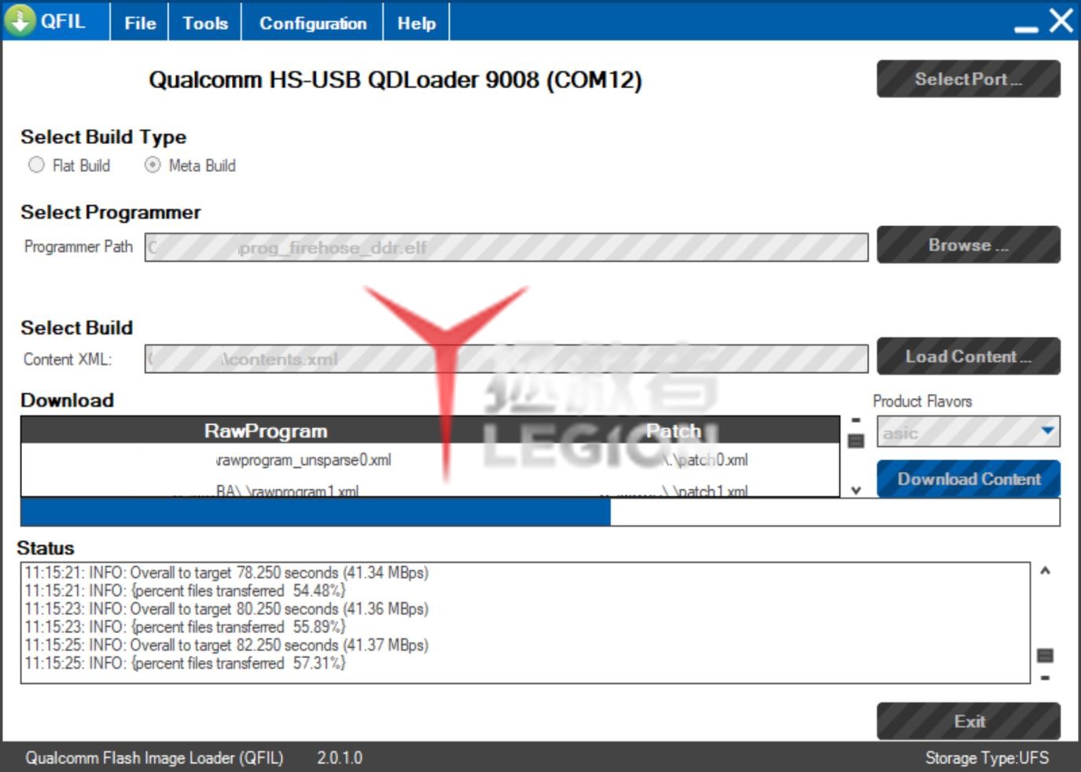Click the download list scrollbar thumb

click(856, 441)
